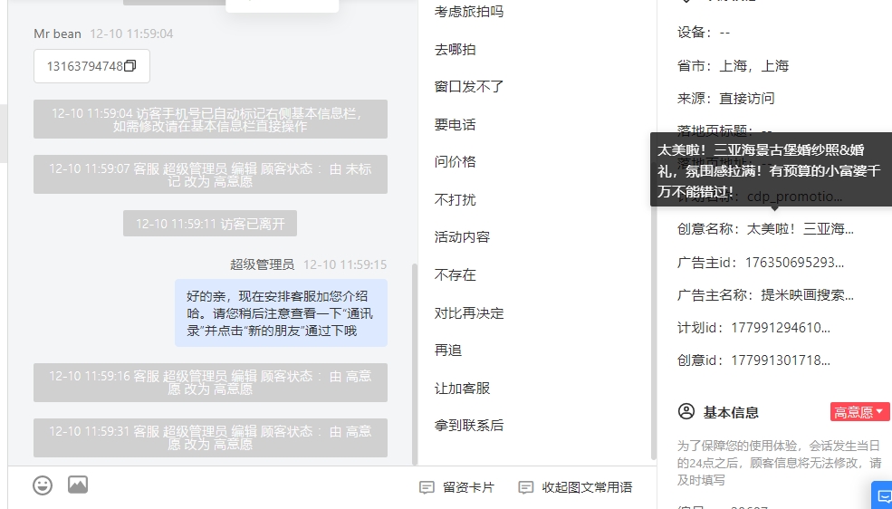
Task: Click the 留资卡片 card icon
Action: click(427, 487)
